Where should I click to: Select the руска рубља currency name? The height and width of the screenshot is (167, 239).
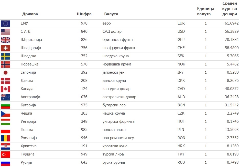tap(114, 162)
